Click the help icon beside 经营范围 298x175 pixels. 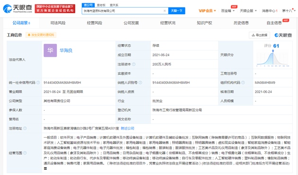pos(25,153)
